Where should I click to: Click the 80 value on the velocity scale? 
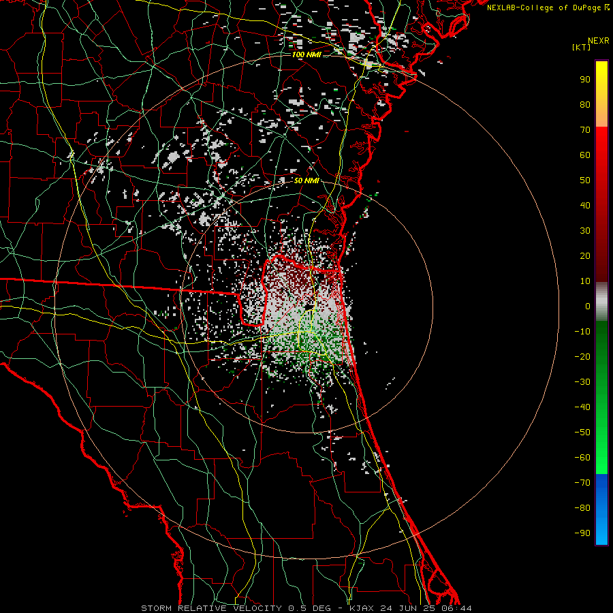[x=585, y=104]
